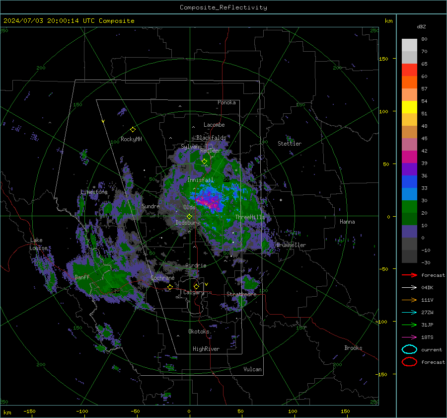Click white asterisk marker above Limestone label
The height and width of the screenshot is (418, 447).
point(94,187)
